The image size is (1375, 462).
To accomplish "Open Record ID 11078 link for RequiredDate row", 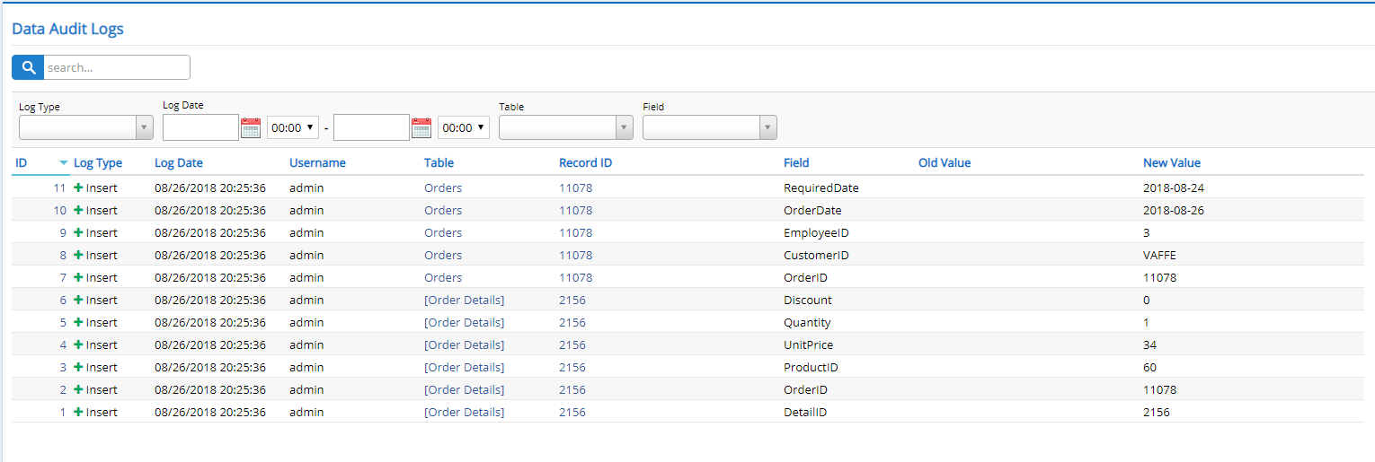I will tap(575, 188).
